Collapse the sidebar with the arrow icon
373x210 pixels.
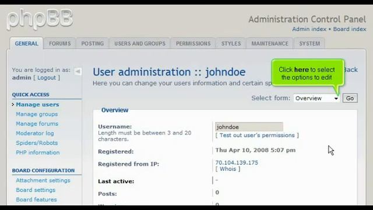pos(78,71)
